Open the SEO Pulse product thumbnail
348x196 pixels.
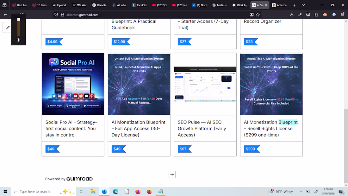[x=205, y=84]
